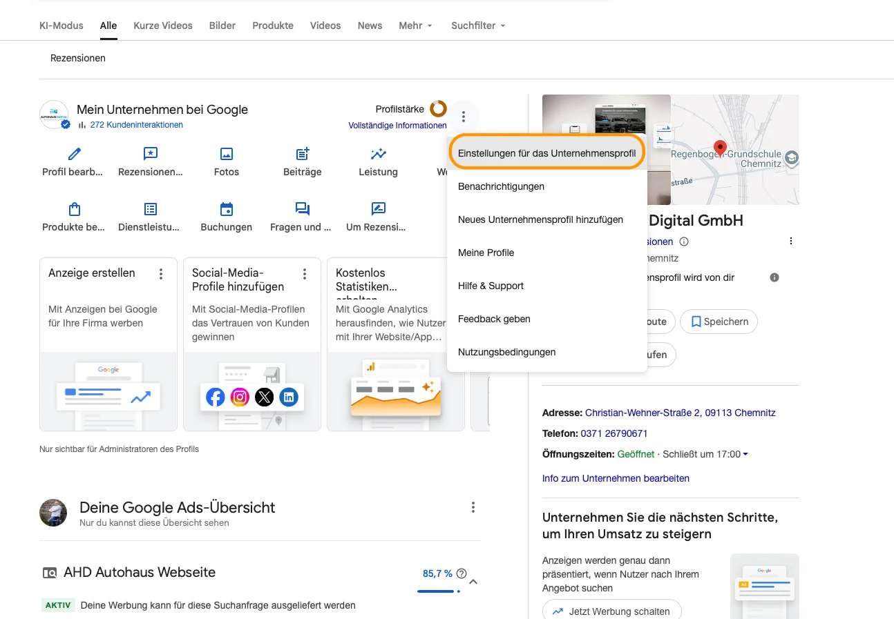Screen dimensions: 894x619
Task: Switch to the Bilder tab
Action: [222, 26]
